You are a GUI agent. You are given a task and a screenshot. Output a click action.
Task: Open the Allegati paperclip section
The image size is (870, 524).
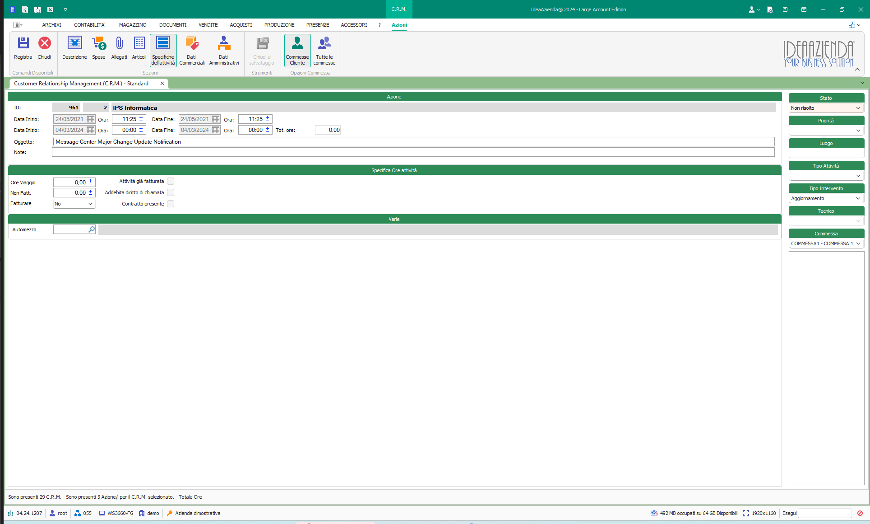[x=119, y=48]
